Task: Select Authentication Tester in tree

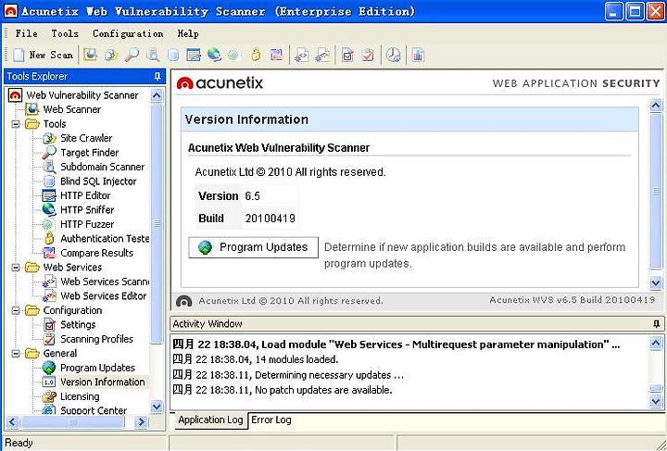Action: tap(105, 238)
